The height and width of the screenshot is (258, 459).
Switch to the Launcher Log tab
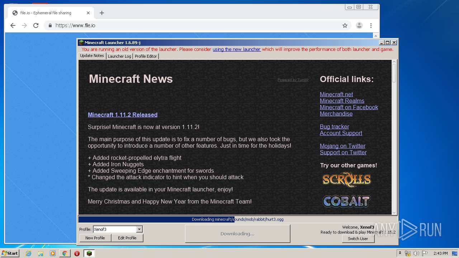(x=119, y=56)
